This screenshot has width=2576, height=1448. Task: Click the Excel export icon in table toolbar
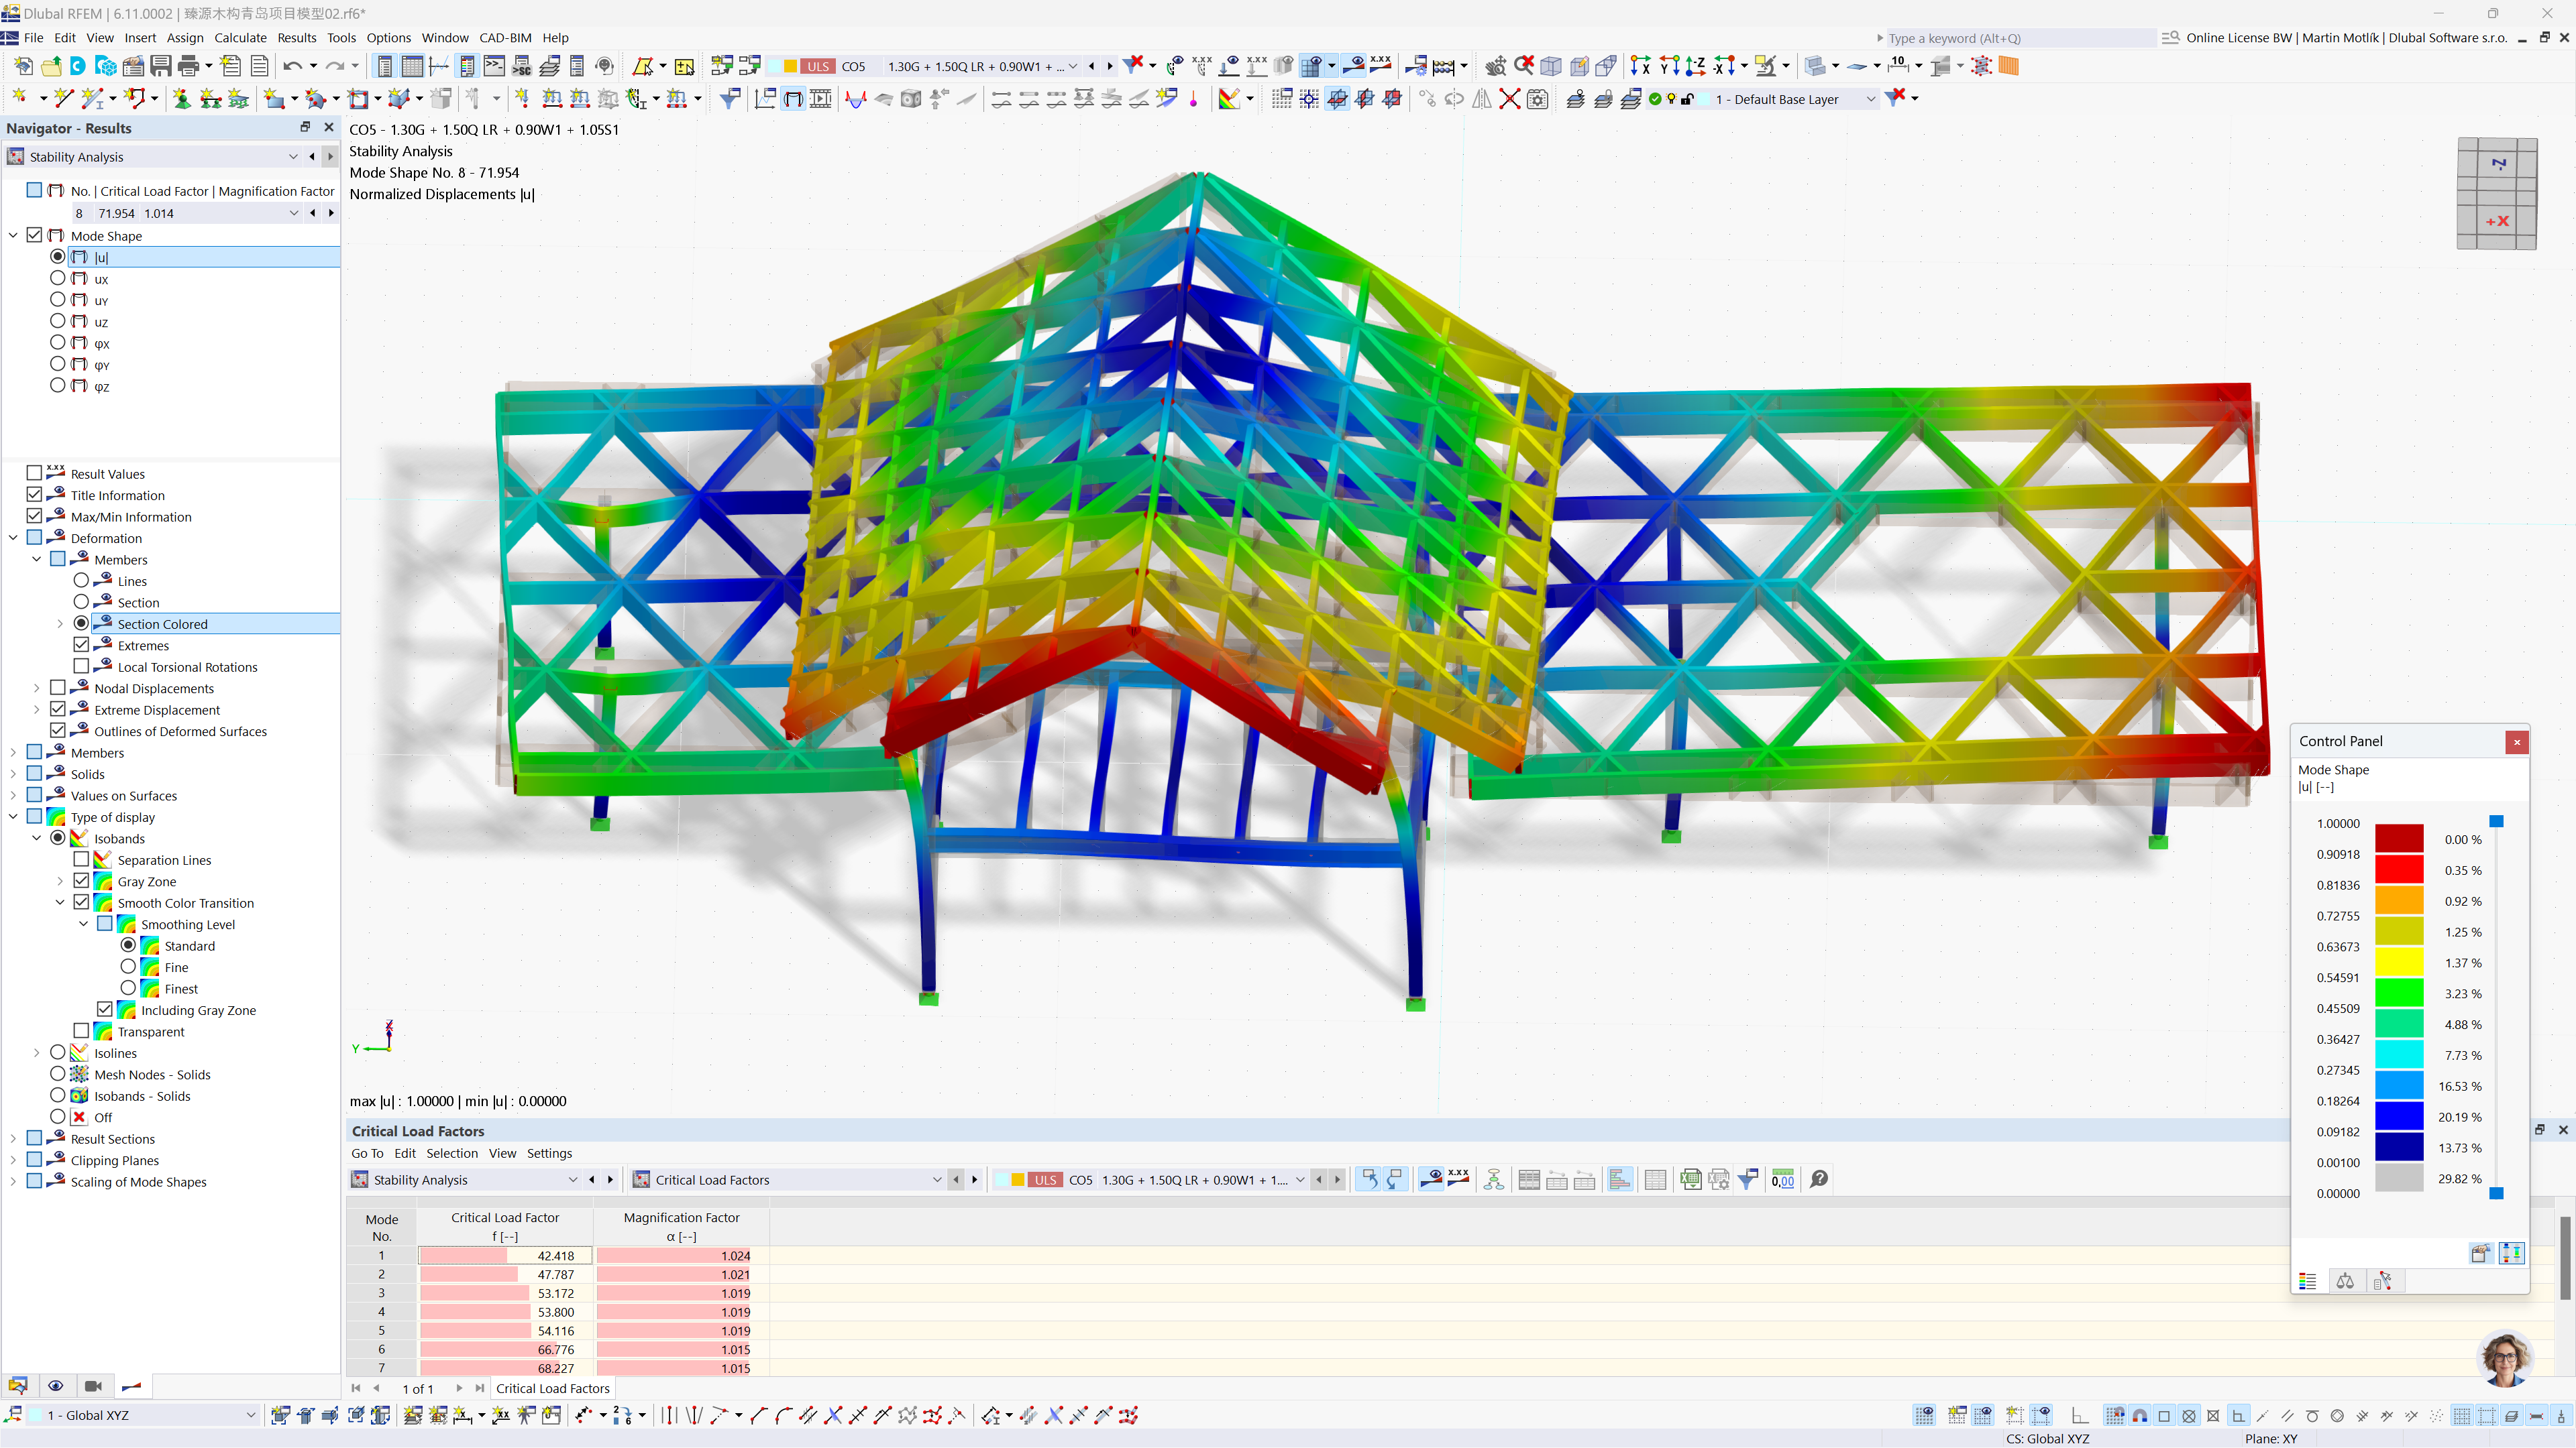click(1690, 1180)
